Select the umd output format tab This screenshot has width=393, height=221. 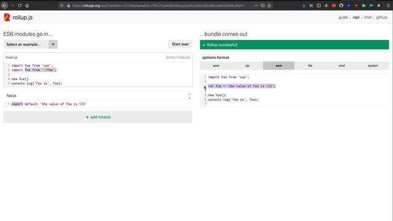click(341, 66)
